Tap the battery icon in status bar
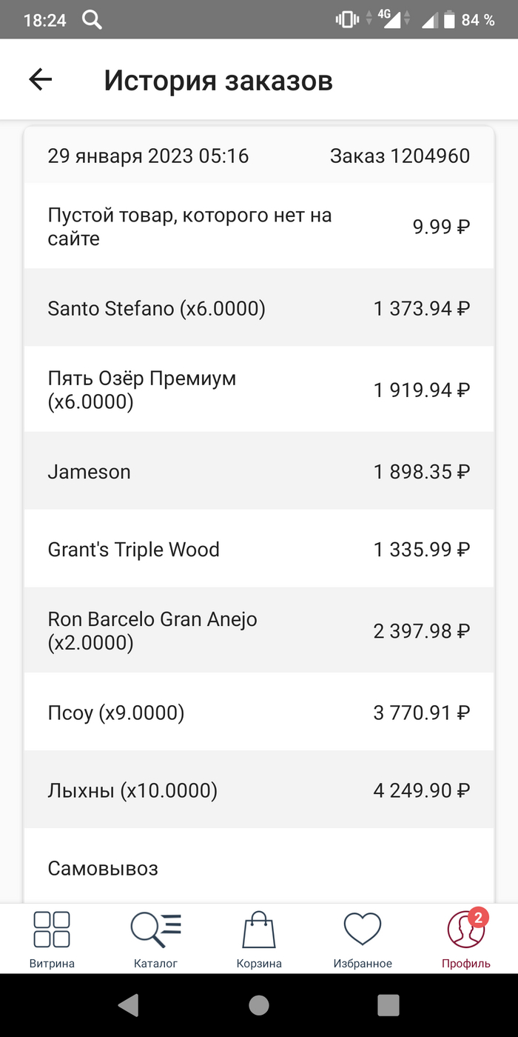Image resolution: width=518 pixels, height=1037 pixels. pos(449,20)
